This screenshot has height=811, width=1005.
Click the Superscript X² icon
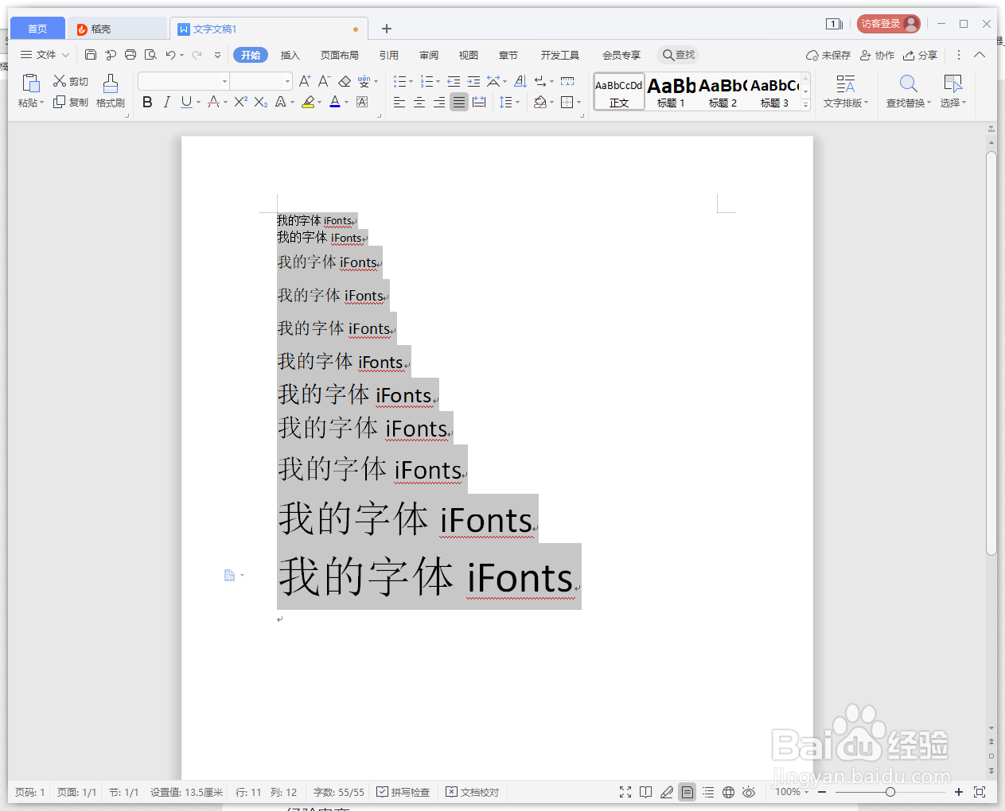click(x=240, y=102)
